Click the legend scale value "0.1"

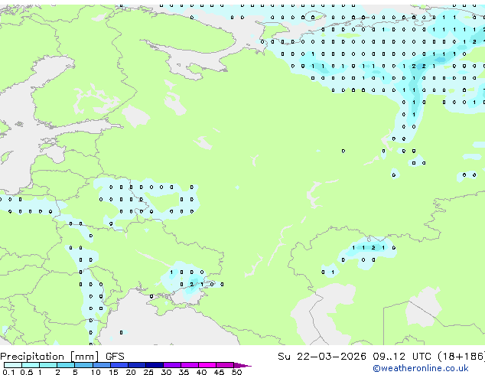coord(8,372)
